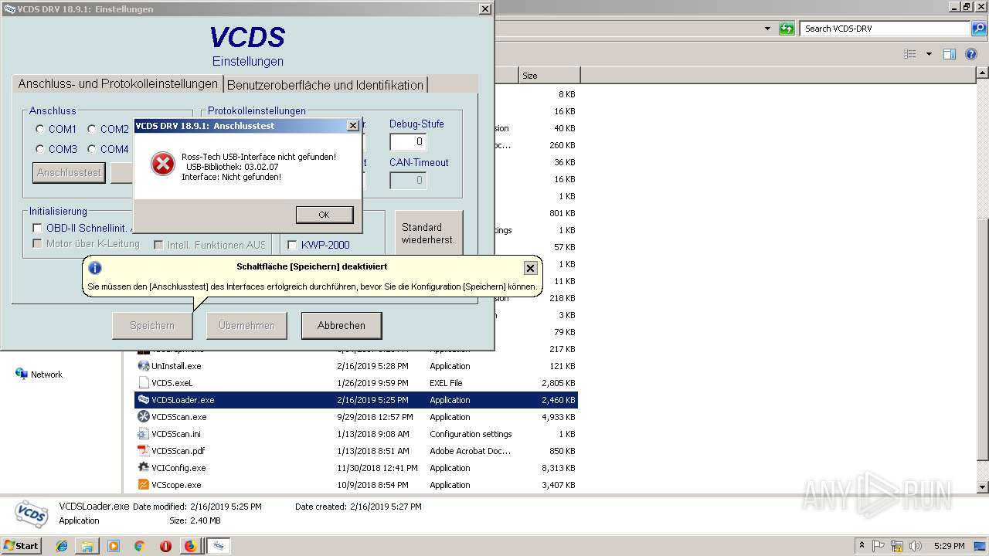Click OK in the Anschlusstest error dialog
The width and height of the screenshot is (989, 556).
324,215
